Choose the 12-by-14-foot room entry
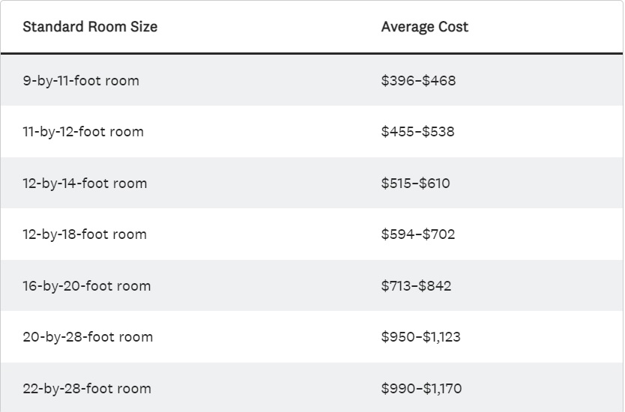 tap(85, 184)
